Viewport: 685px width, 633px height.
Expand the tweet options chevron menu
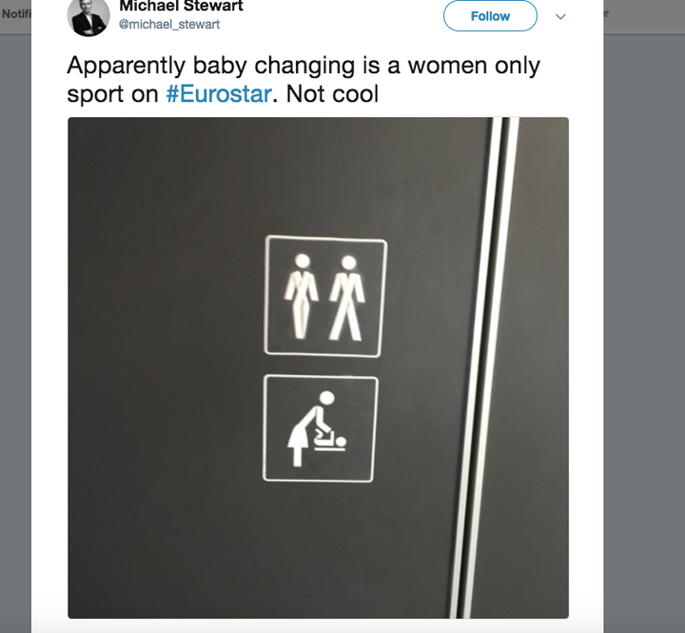(x=560, y=16)
